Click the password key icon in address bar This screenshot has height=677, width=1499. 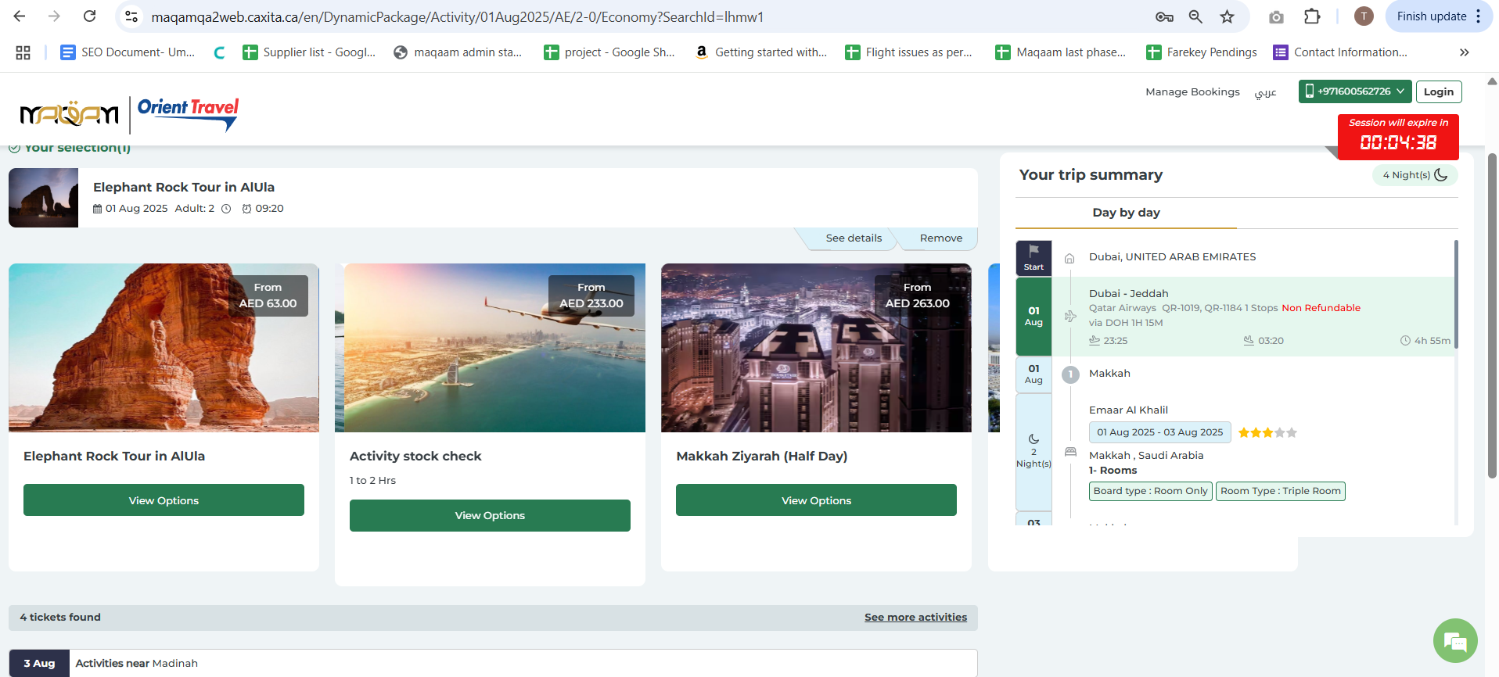click(x=1164, y=16)
